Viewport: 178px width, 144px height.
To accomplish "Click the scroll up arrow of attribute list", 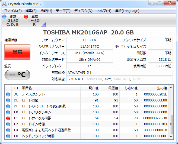I will [x=171, y=87].
